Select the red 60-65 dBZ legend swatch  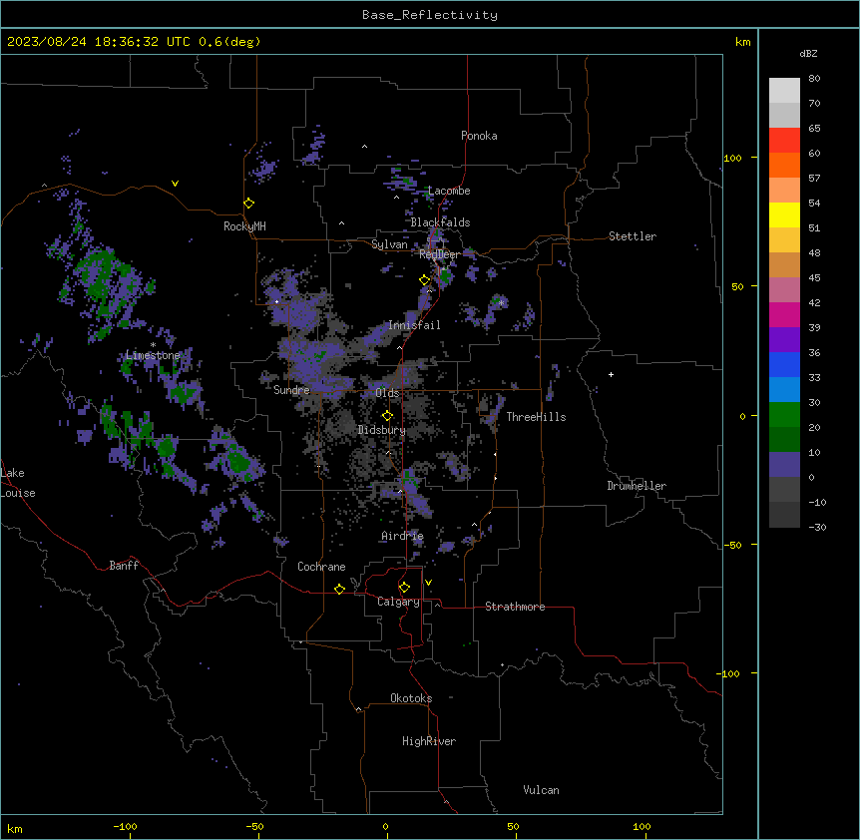pos(784,141)
